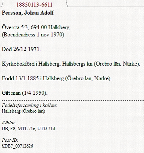Click the Hallsberg (Örebro län) parish text
144x153 pixels.
(x=23, y=111)
